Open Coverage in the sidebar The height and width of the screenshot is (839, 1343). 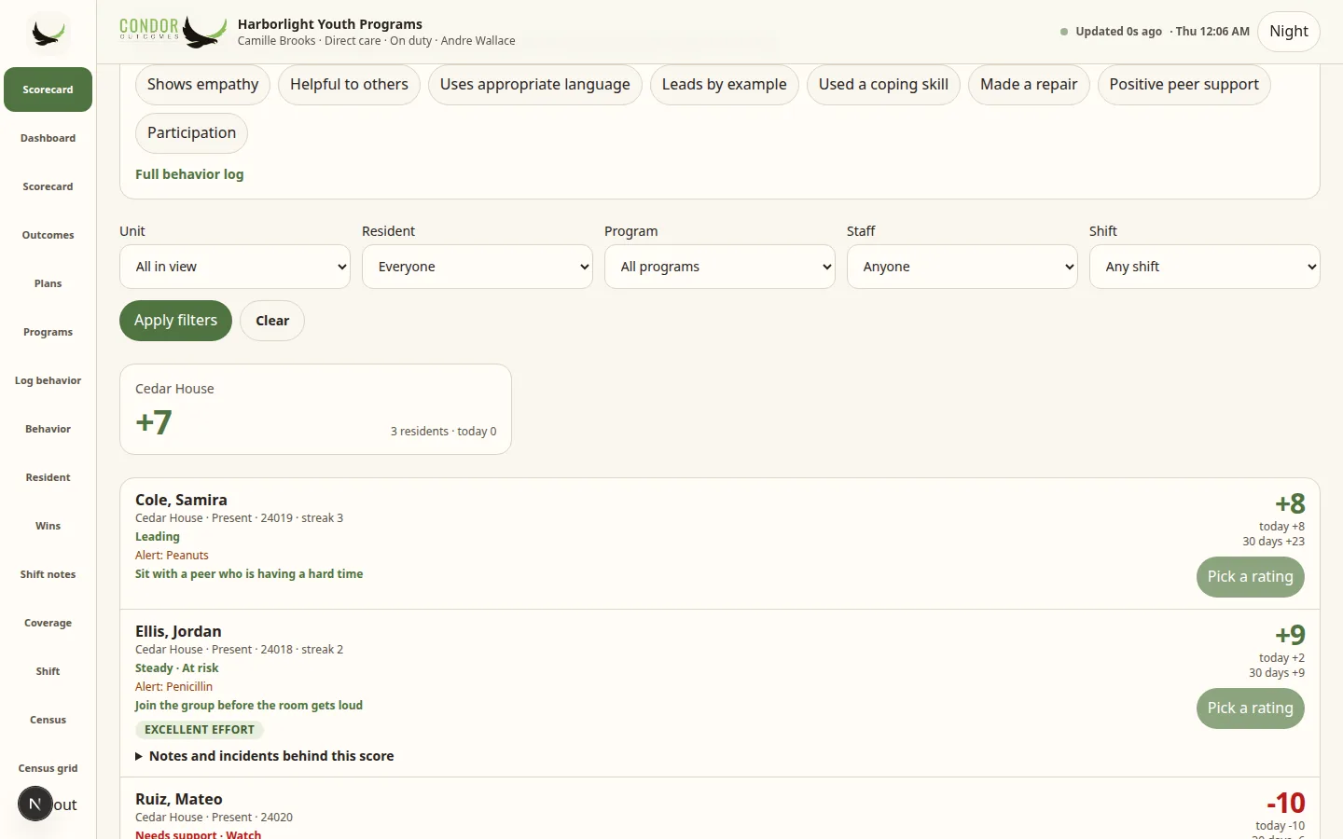tap(48, 623)
